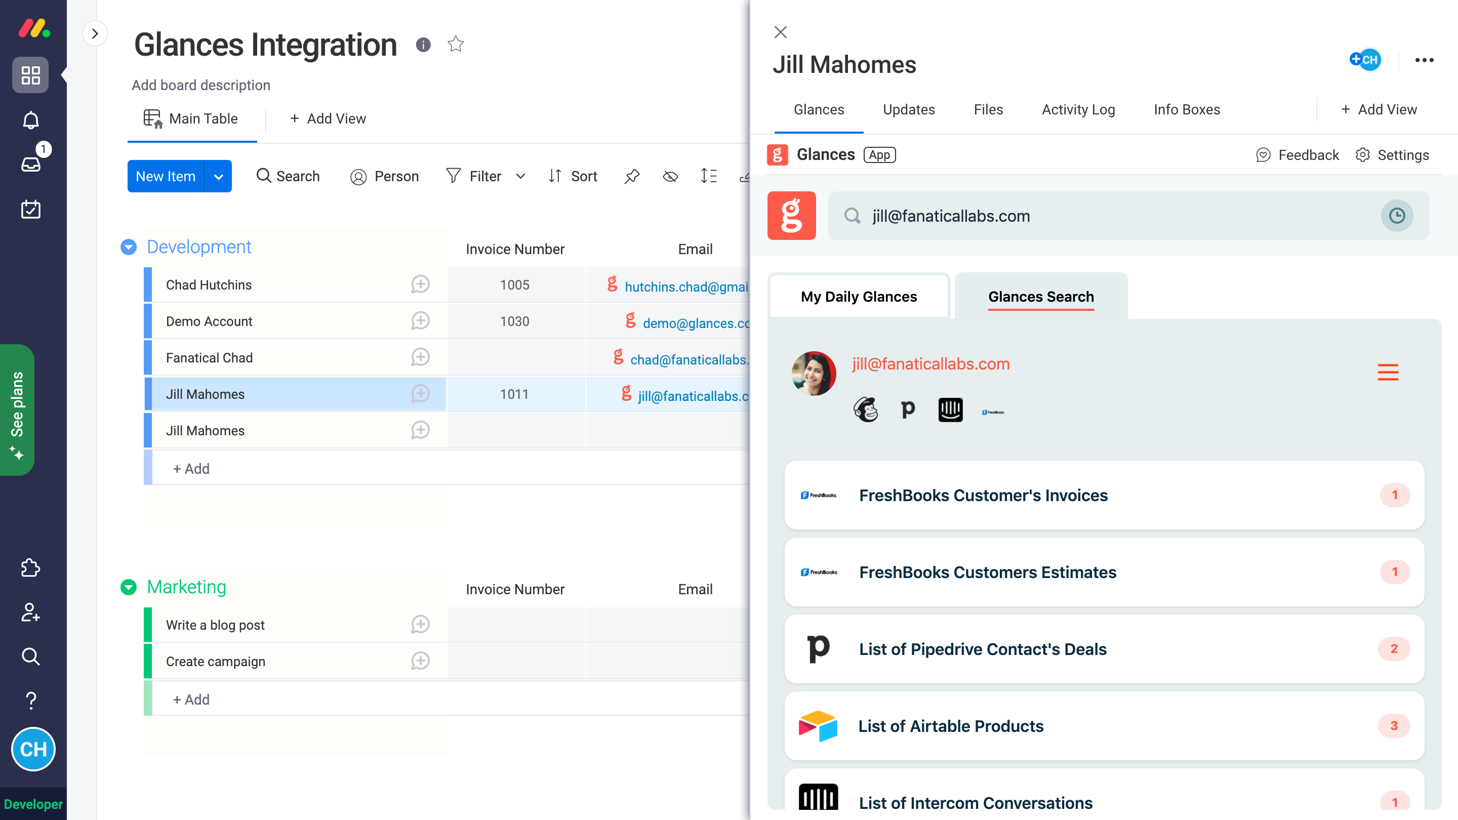Click the Glances email search field
Viewport: 1458px width, 820px height.
click(1129, 216)
